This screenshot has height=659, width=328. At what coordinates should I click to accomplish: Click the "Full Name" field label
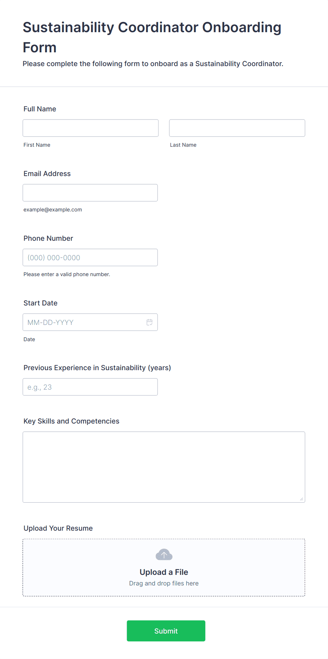pyautogui.click(x=40, y=109)
